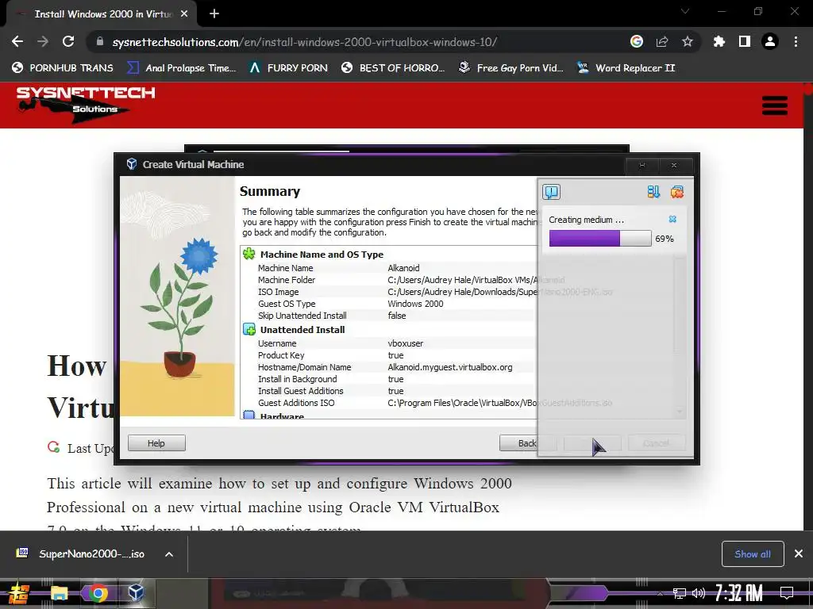The image size is (813, 609).
Task: Select the Skip Unattended Install 'false' value
Action: pyautogui.click(x=397, y=316)
